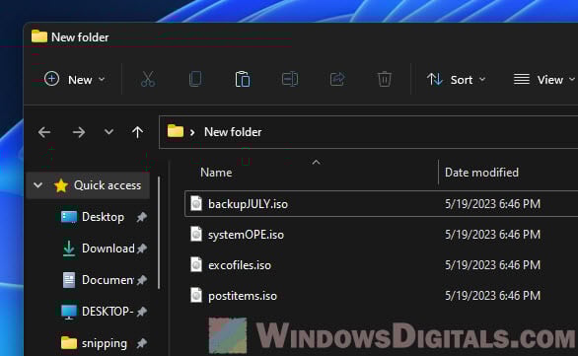Unpin Desktop using its pin icon
Viewport: 578px width, 356px height.
point(142,217)
